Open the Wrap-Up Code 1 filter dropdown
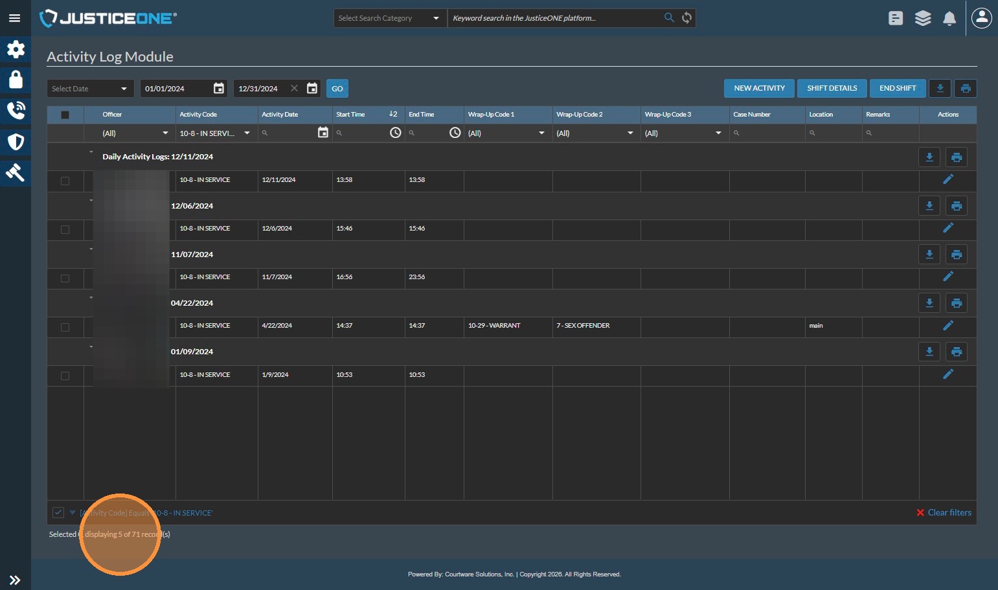Viewport: 998px width, 590px height. point(507,133)
